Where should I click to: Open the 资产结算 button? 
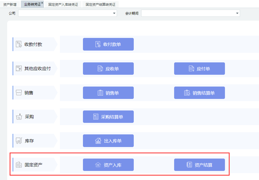coord(199,165)
